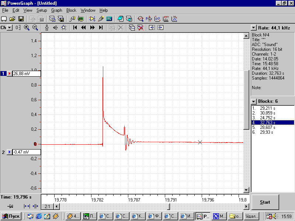Open the Block menu

tap(71, 10)
